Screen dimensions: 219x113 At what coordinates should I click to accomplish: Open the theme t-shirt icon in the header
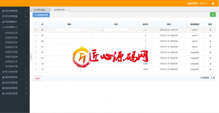coord(213,3)
